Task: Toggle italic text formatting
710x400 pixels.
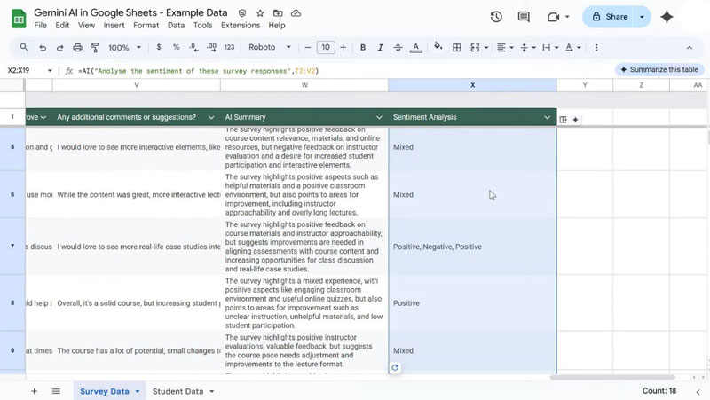Action: tap(381, 47)
